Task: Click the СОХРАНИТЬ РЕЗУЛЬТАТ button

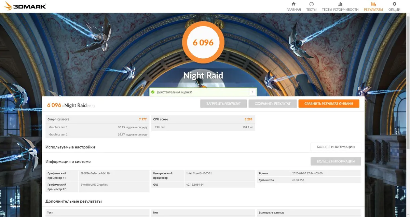Action: 272,104
